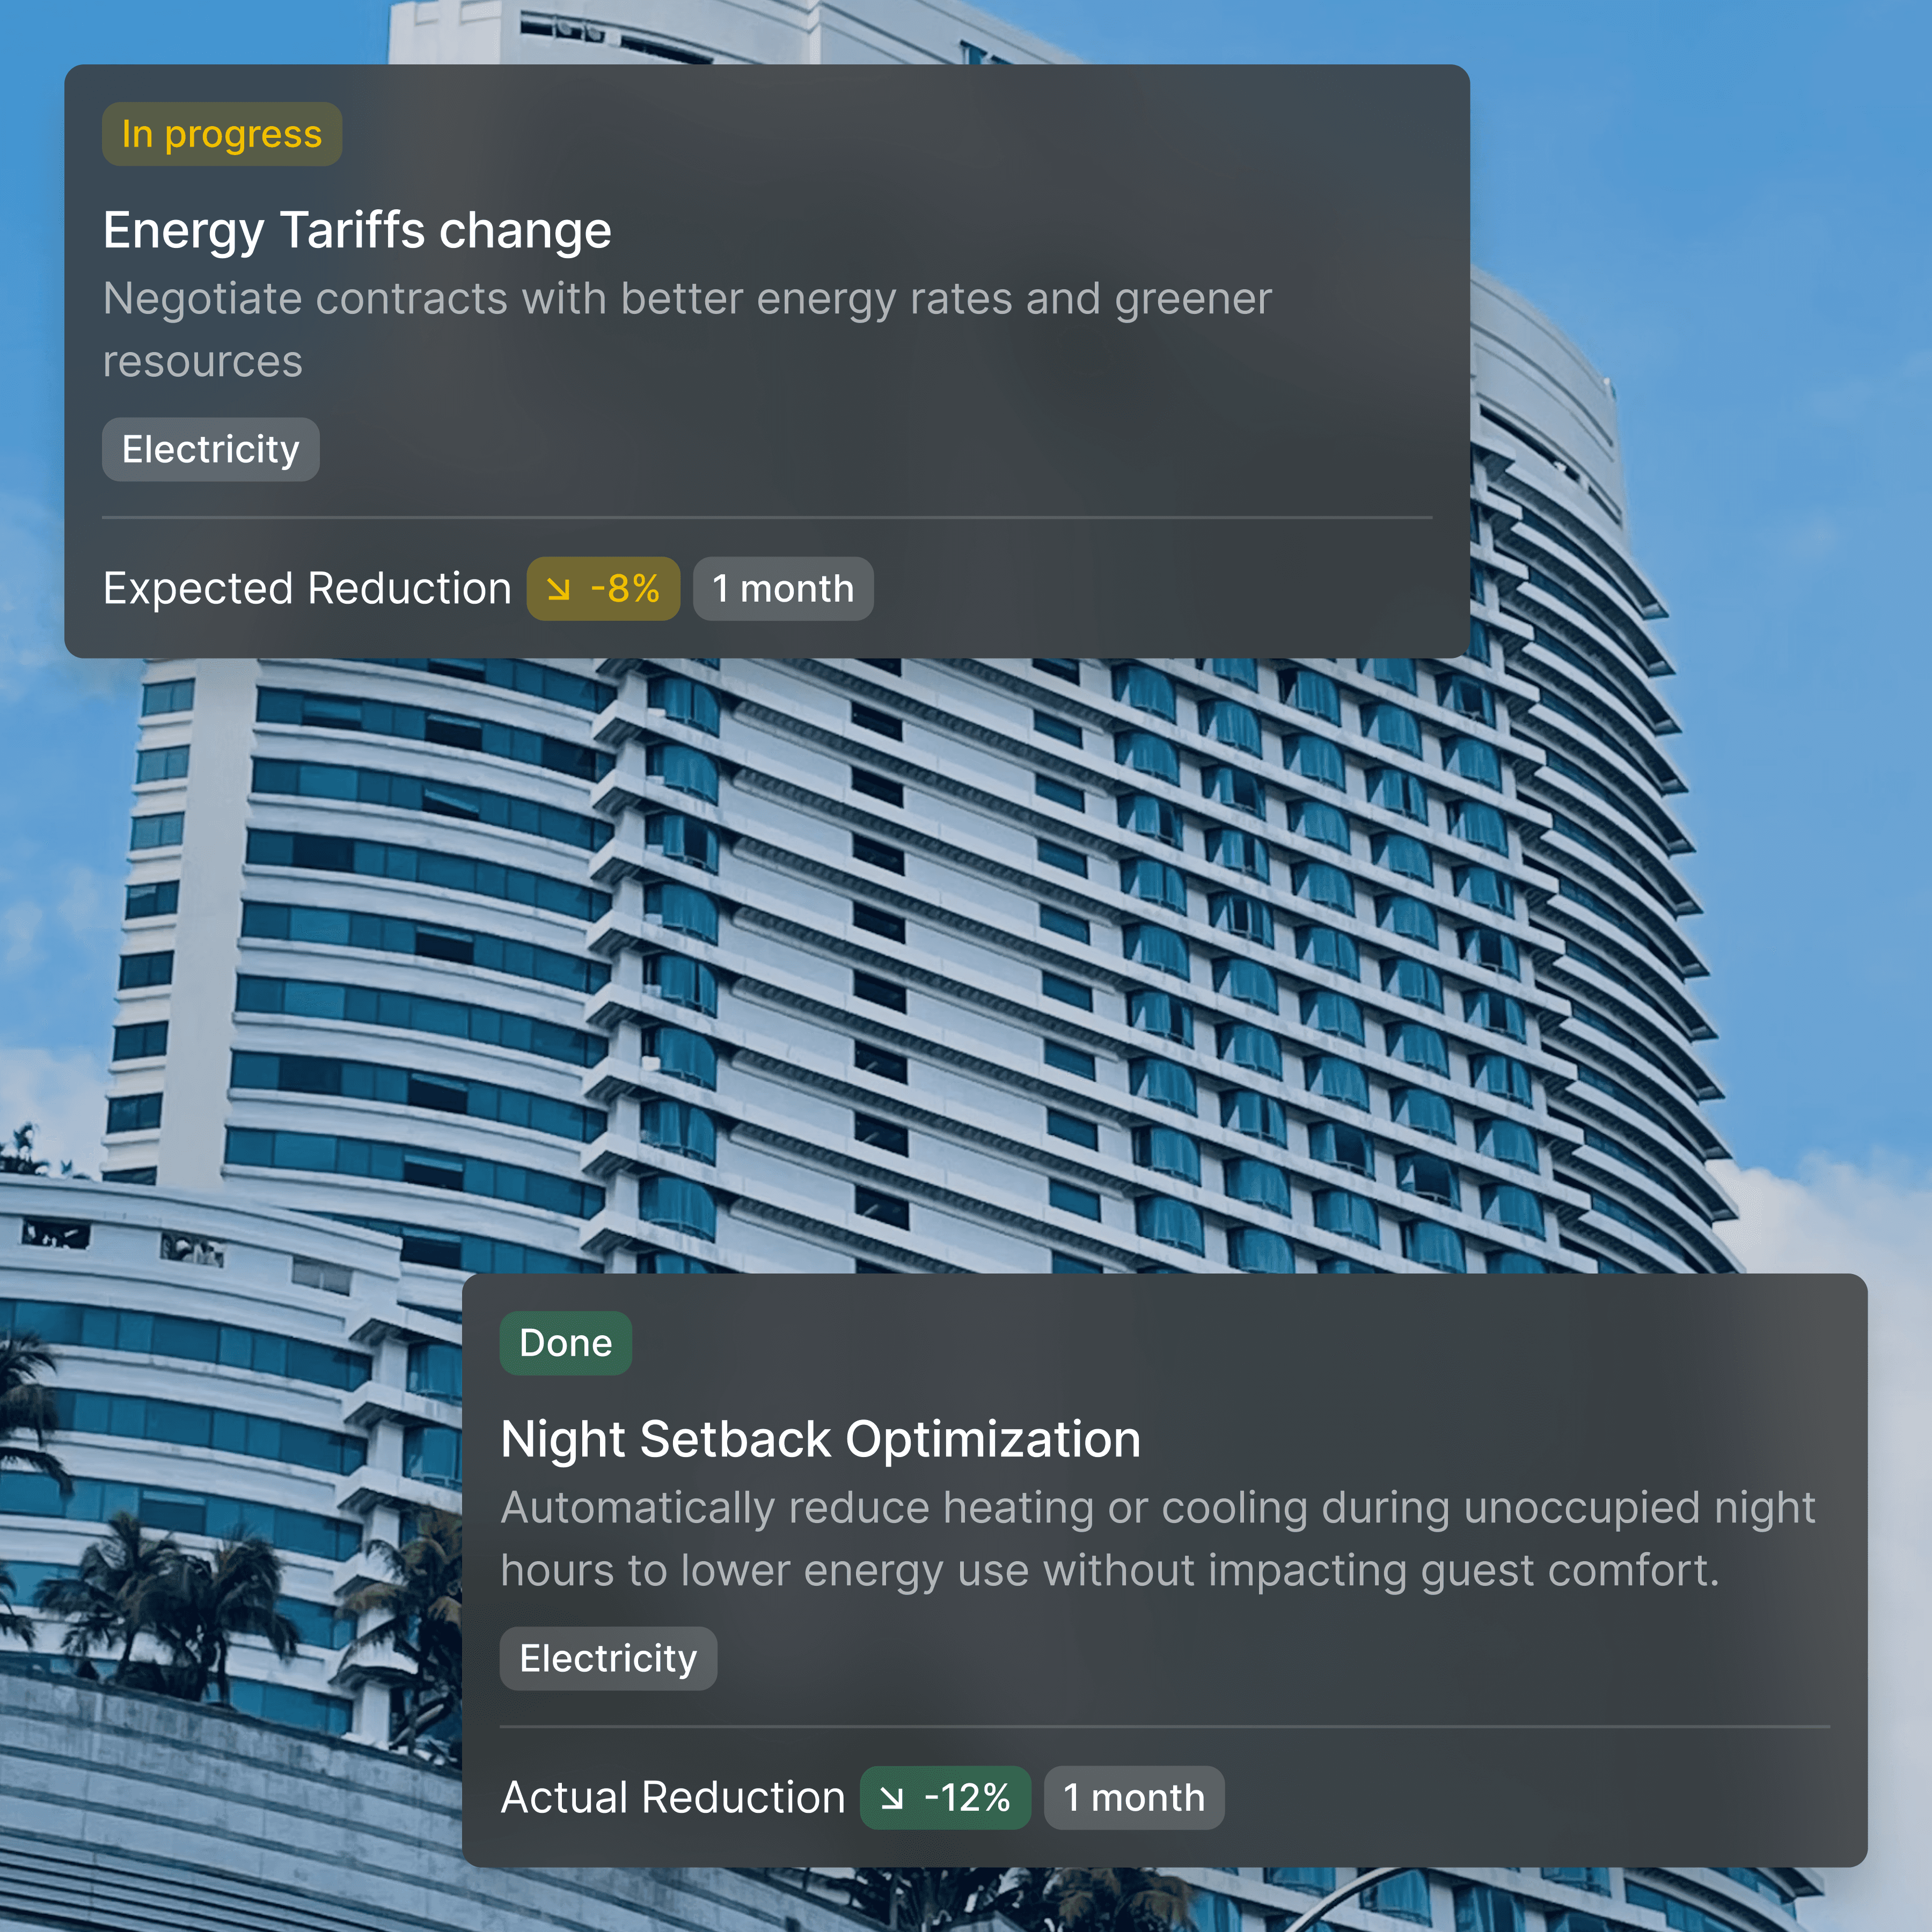Image resolution: width=1932 pixels, height=1932 pixels.
Task: Select the Done status badge
Action: click(x=566, y=1343)
